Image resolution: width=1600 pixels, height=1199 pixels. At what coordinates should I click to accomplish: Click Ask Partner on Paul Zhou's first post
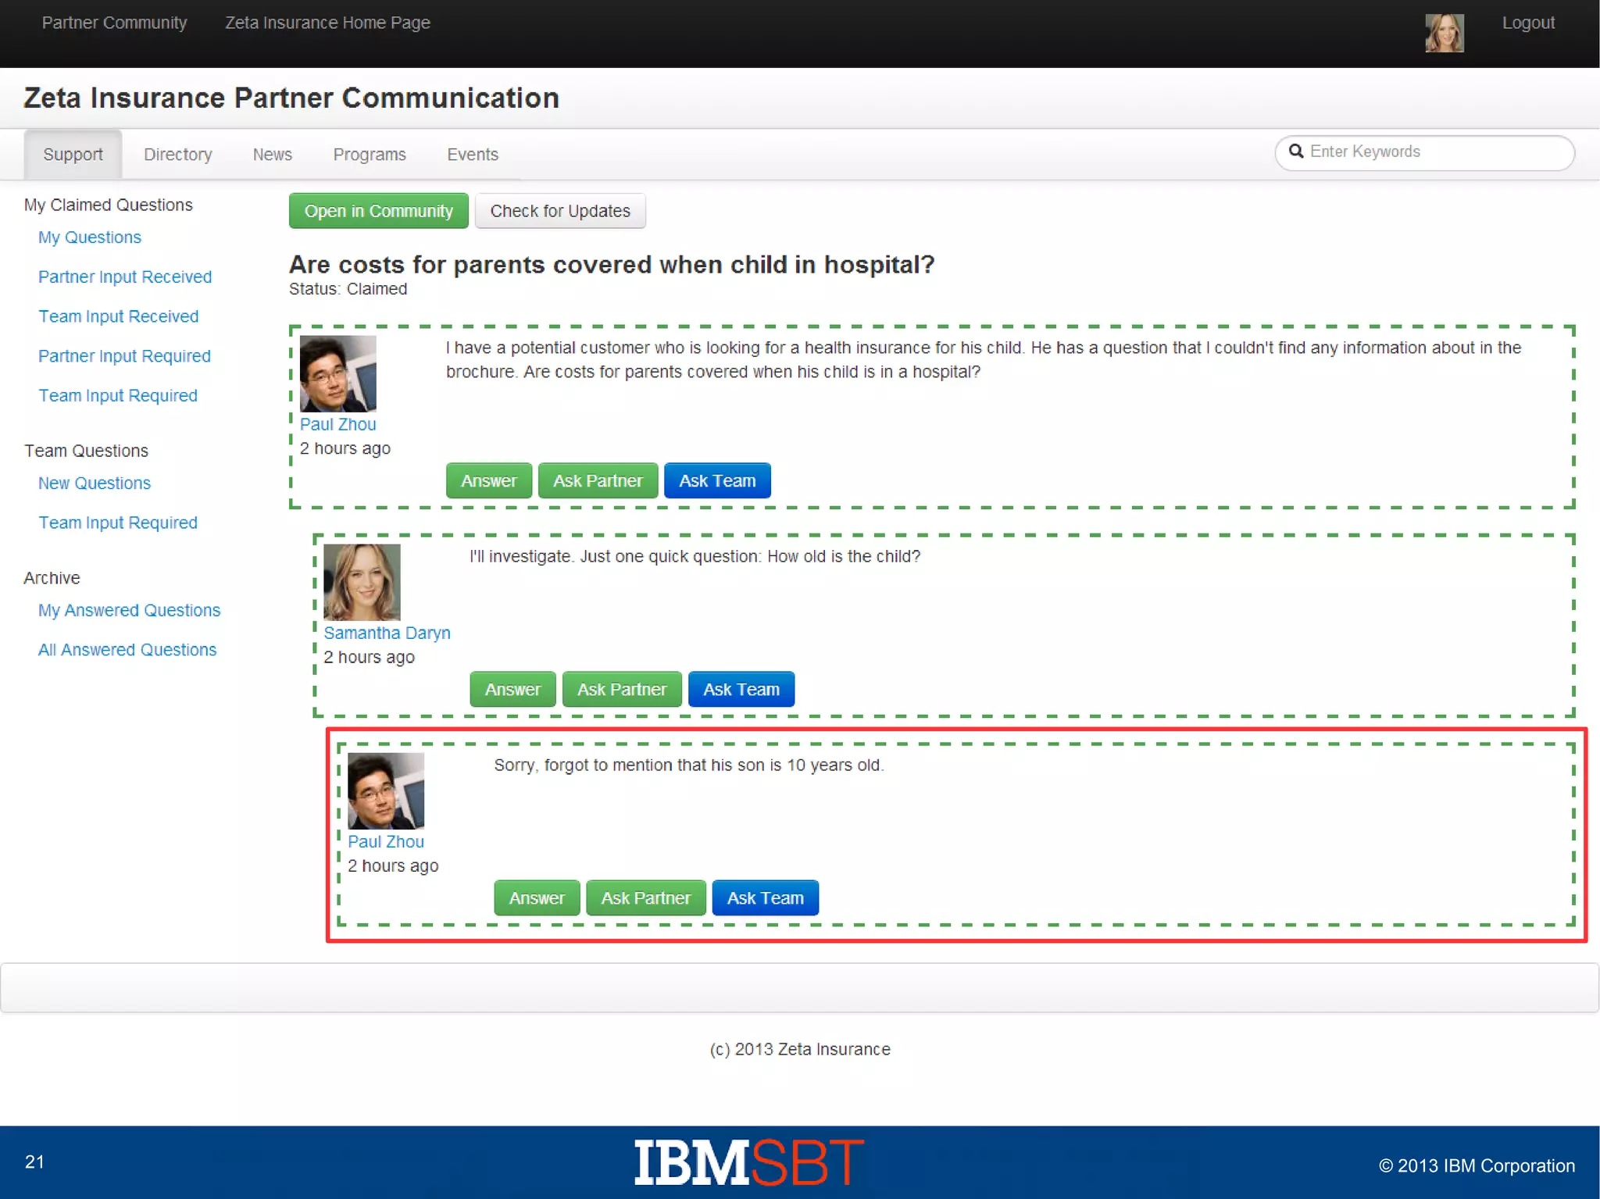point(598,480)
